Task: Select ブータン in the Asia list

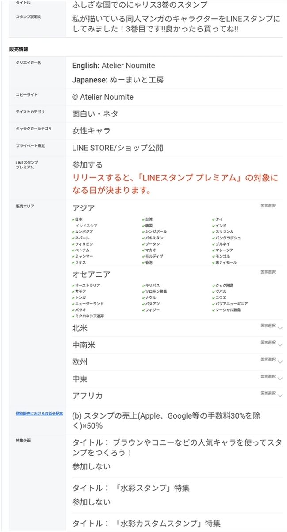Action: (x=151, y=244)
